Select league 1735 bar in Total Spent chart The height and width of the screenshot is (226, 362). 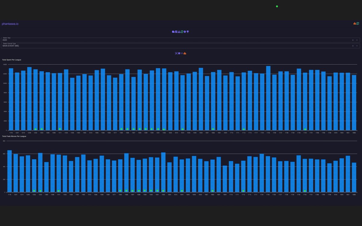(268, 98)
